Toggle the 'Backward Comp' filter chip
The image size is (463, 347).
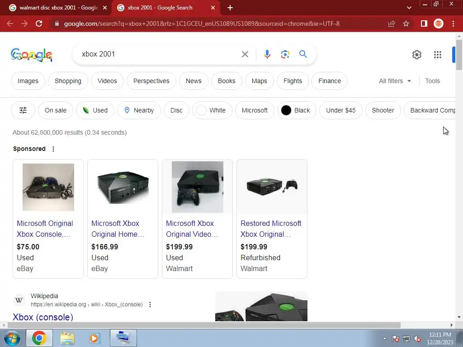[430, 110]
